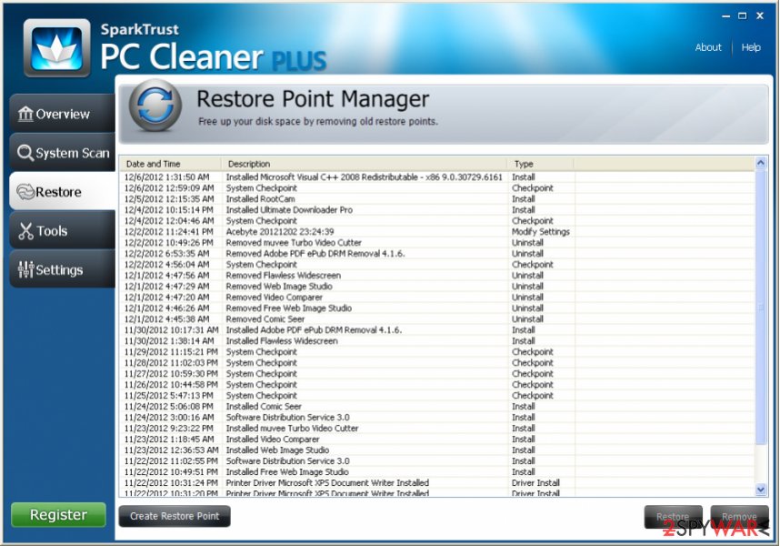The height and width of the screenshot is (546, 780).
Task: Click the Restore button at bottom right
Action: click(x=673, y=517)
